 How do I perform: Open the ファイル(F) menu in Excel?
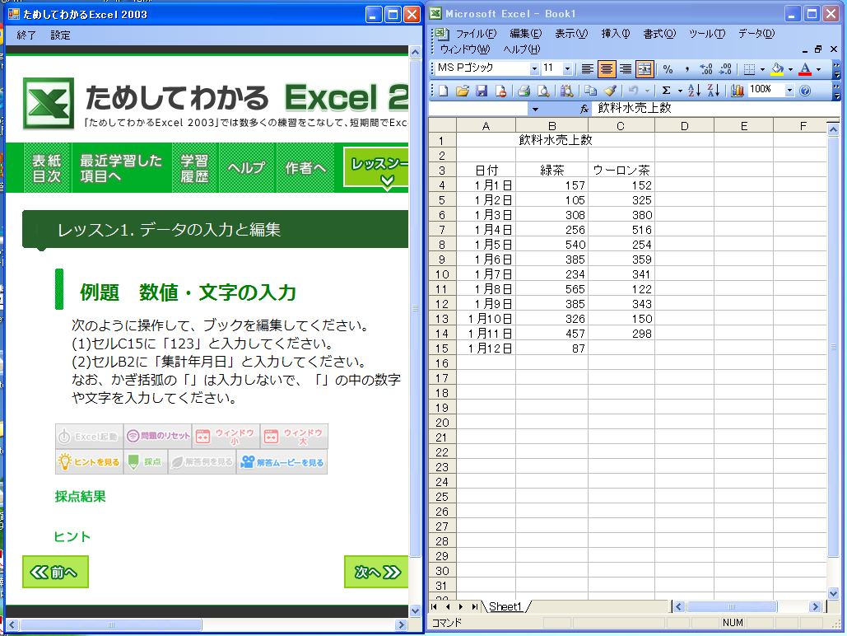(x=476, y=34)
